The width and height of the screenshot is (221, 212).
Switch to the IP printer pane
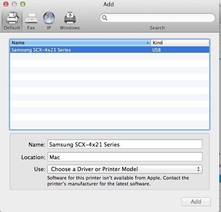(49, 20)
